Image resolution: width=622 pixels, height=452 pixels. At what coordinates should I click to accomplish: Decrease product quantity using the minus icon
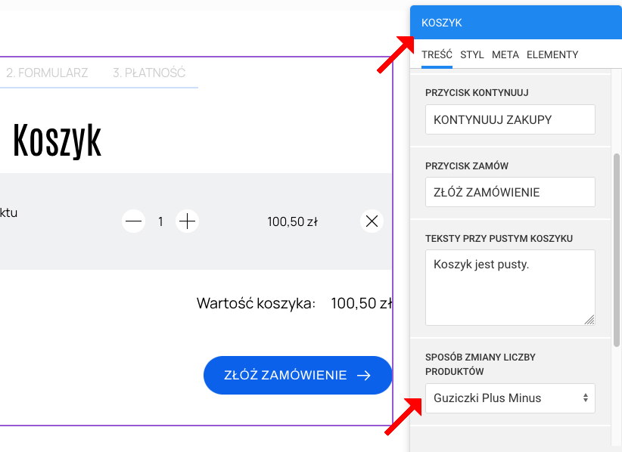[133, 221]
